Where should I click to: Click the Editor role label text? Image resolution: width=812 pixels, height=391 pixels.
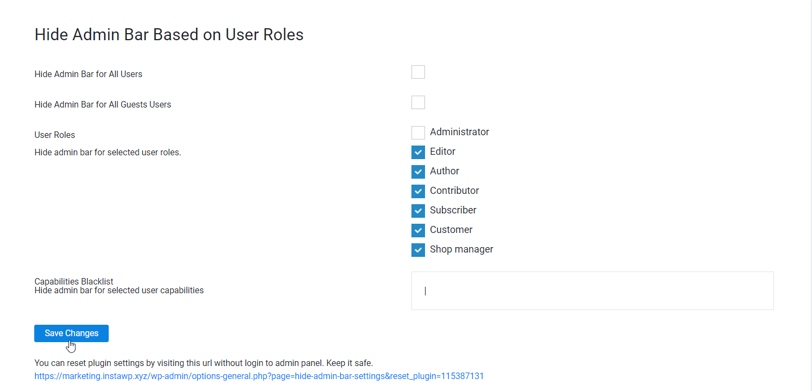(442, 152)
